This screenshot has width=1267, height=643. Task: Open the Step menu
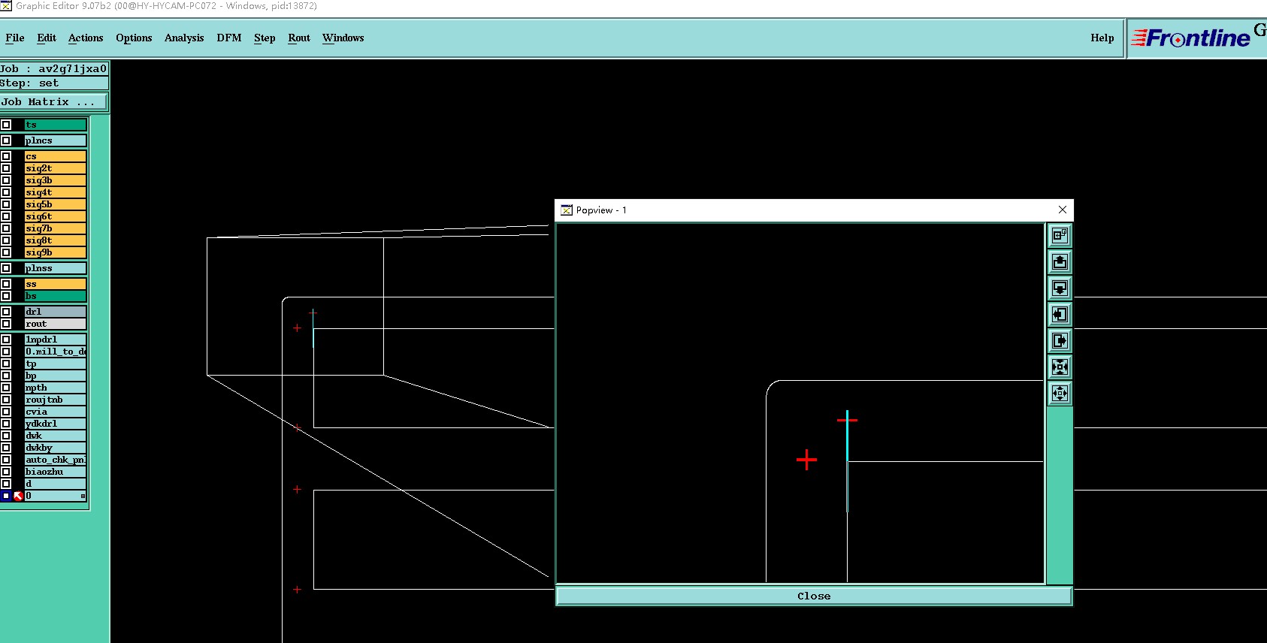[265, 38]
